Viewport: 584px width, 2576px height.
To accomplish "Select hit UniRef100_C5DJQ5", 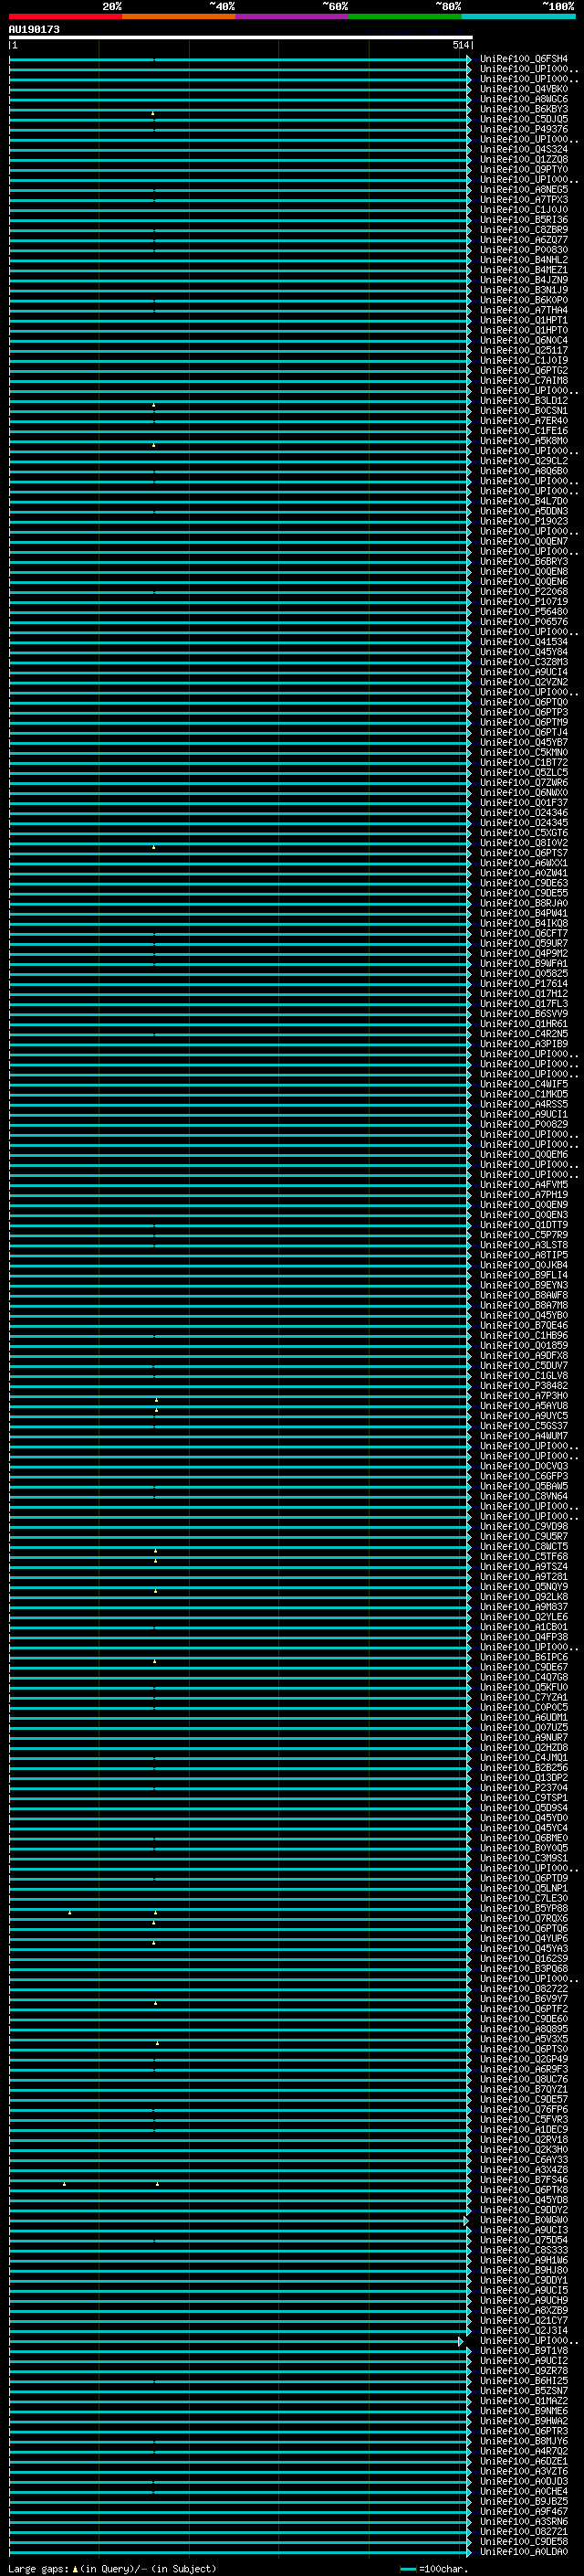I will point(524,119).
